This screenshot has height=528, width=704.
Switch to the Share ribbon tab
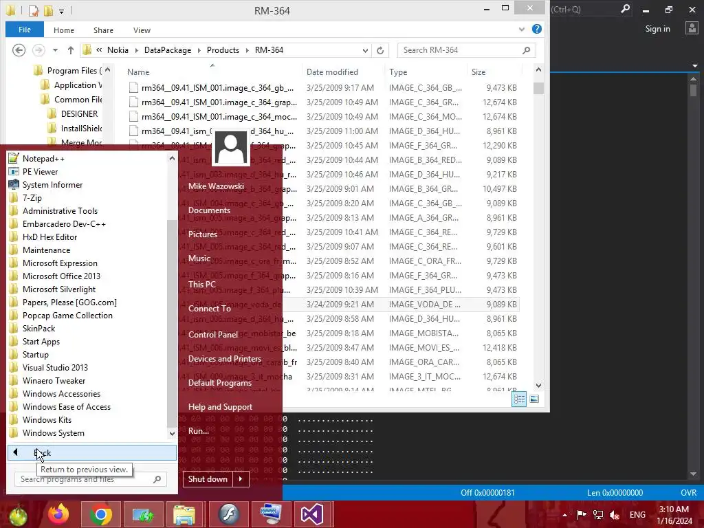pyautogui.click(x=103, y=30)
